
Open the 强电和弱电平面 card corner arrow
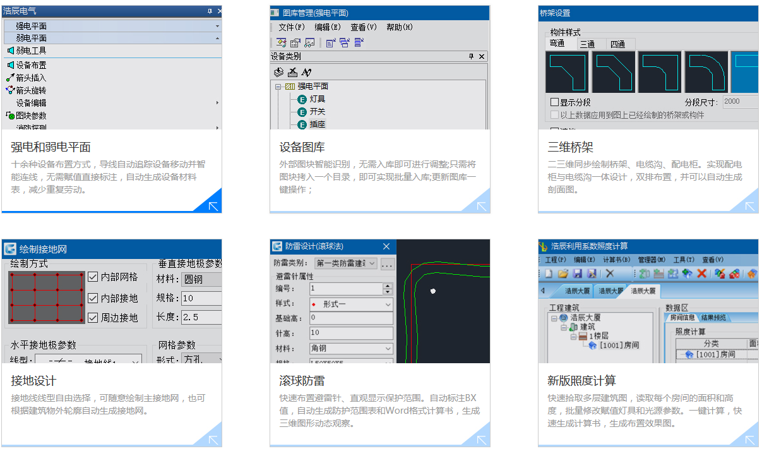[x=213, y=205]
